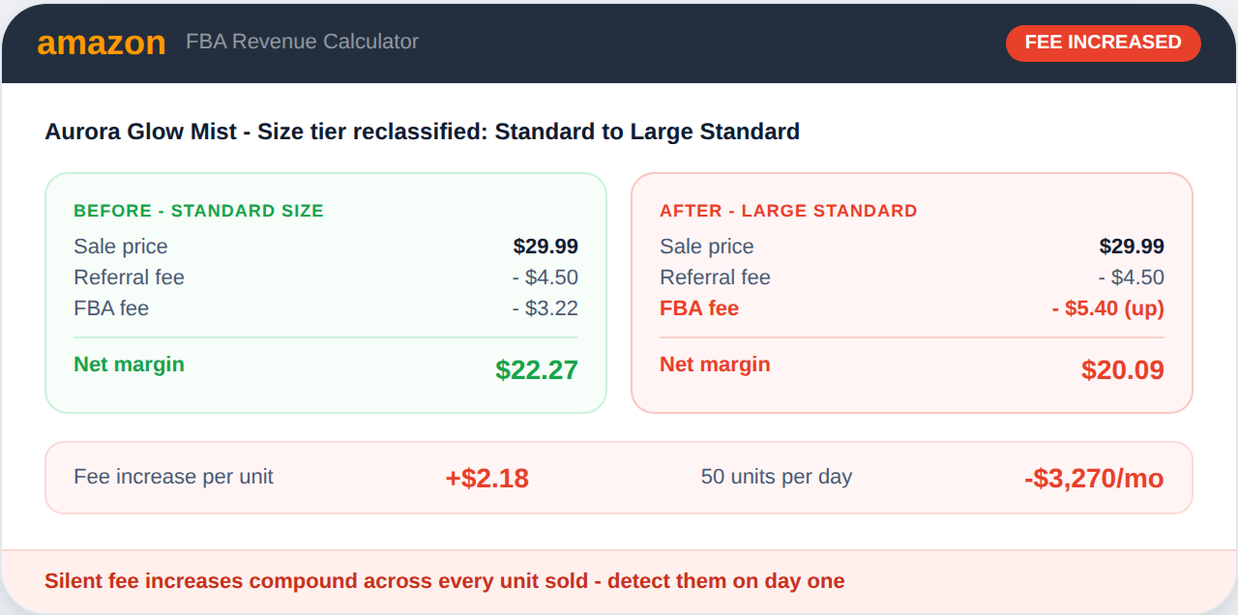Click the silent fee increases footer message
Image resolution: width=1238 pixels, height=615 pixels.
point(444,581)
